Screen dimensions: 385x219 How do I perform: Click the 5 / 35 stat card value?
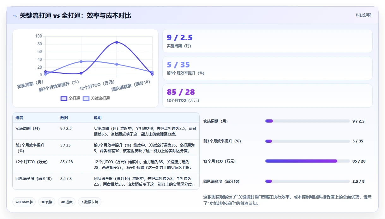click(x=178, y=65)
